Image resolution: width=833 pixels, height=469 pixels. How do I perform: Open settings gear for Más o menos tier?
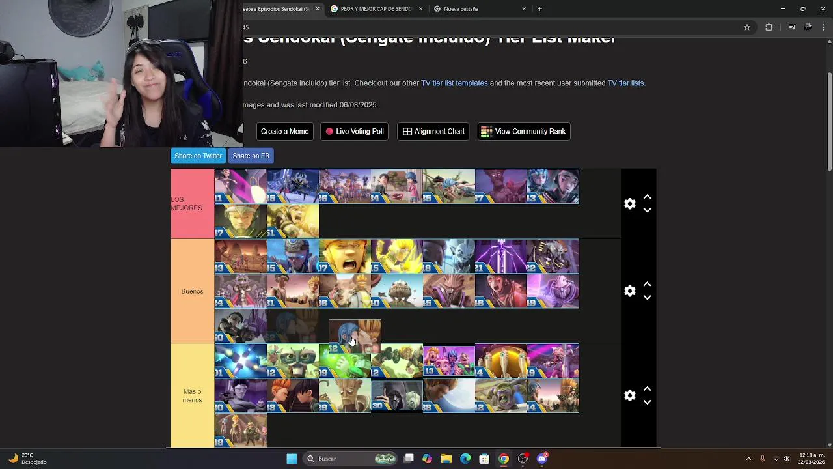[x=629, y=395]
